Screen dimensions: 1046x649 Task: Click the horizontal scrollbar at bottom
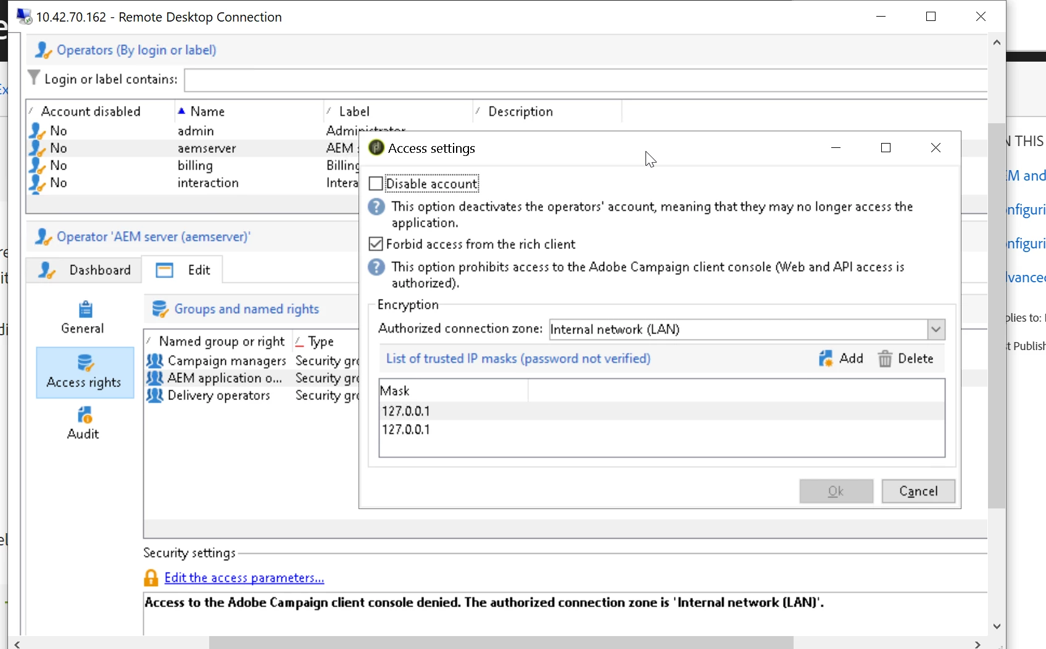click(x=501, y=644)
